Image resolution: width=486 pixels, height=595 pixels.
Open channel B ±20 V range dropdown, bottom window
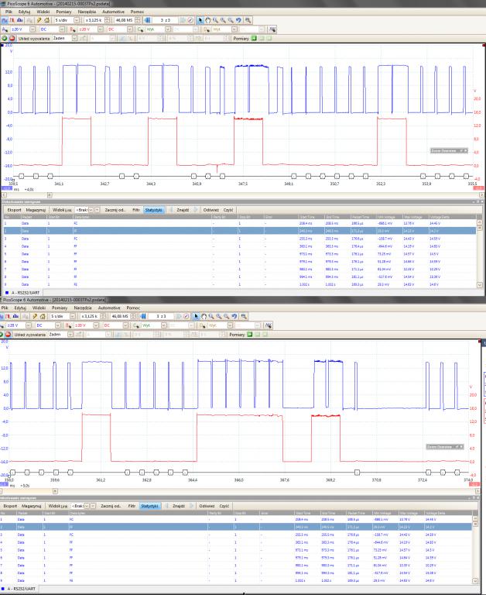click(x=96, y=325)
